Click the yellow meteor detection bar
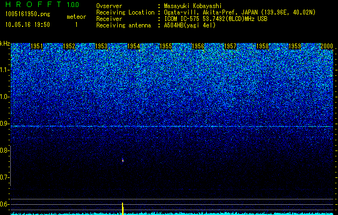 pyautogui.click(x=123, y=209)
